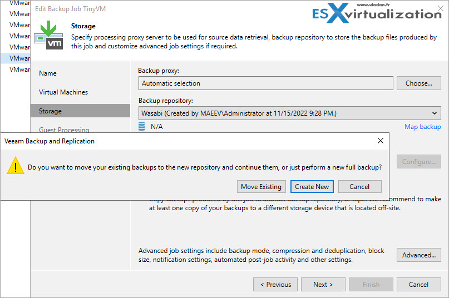Open Advanced... job settings
449x298 pixels.
click(x=418, y=255)
